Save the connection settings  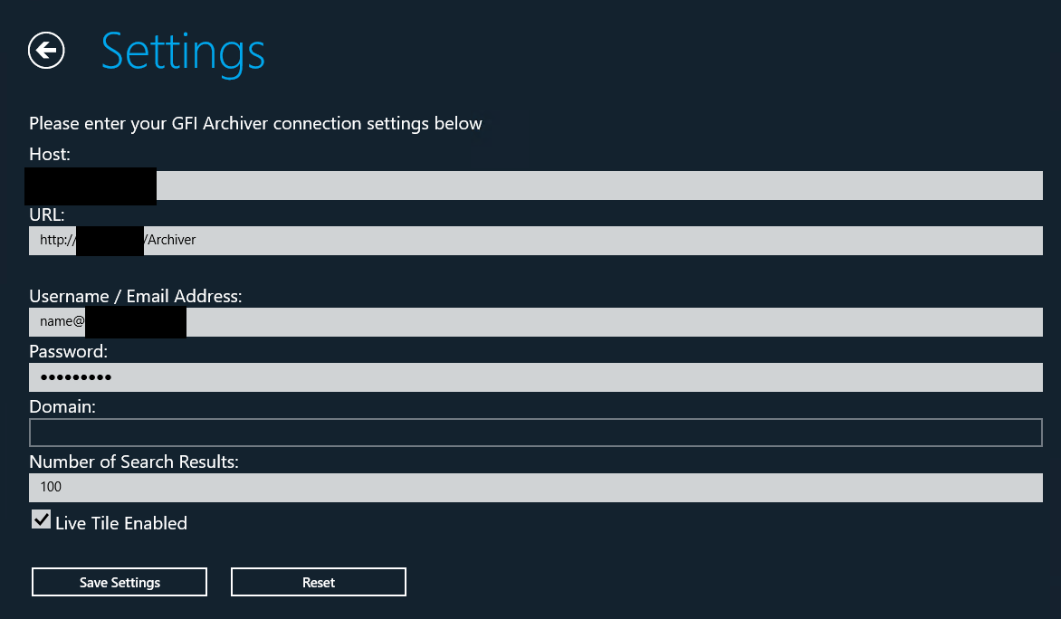coord(119,582)
